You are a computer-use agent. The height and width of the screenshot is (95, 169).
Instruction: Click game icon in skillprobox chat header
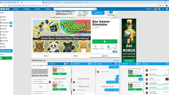65,64
